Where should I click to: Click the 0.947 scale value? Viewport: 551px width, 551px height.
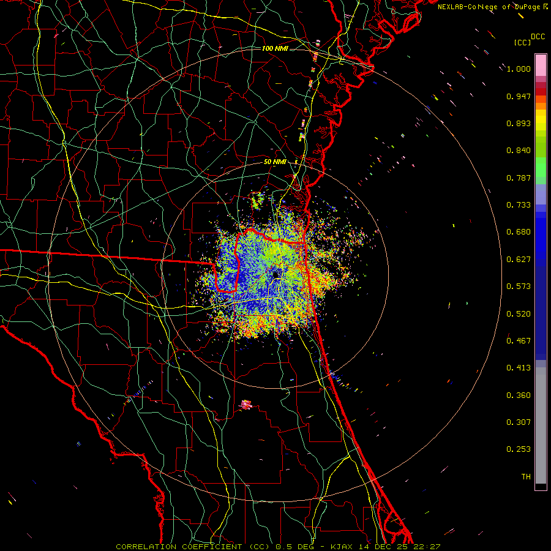(519, 96)
